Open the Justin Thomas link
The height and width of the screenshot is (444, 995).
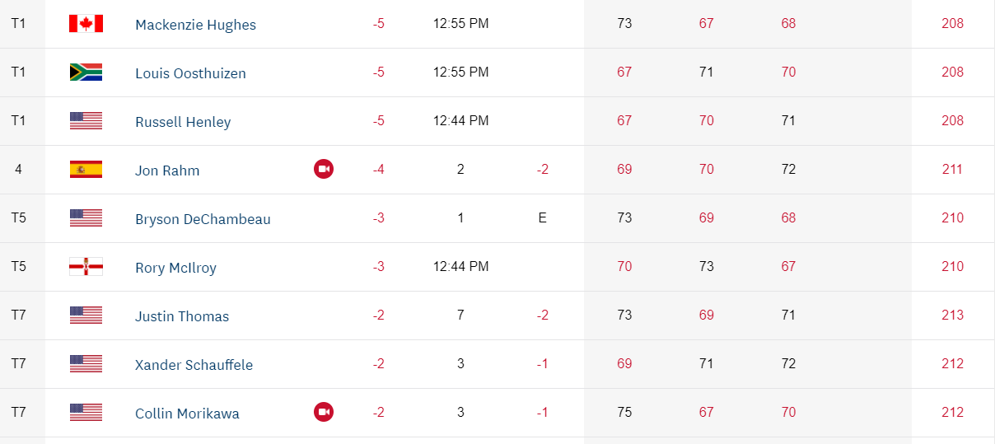182,316
